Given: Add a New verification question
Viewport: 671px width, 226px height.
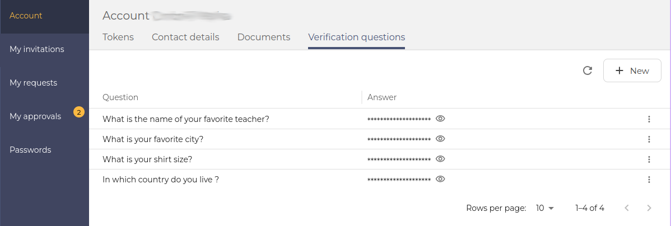Looking at the screenshot, I should tap(632, 70).
